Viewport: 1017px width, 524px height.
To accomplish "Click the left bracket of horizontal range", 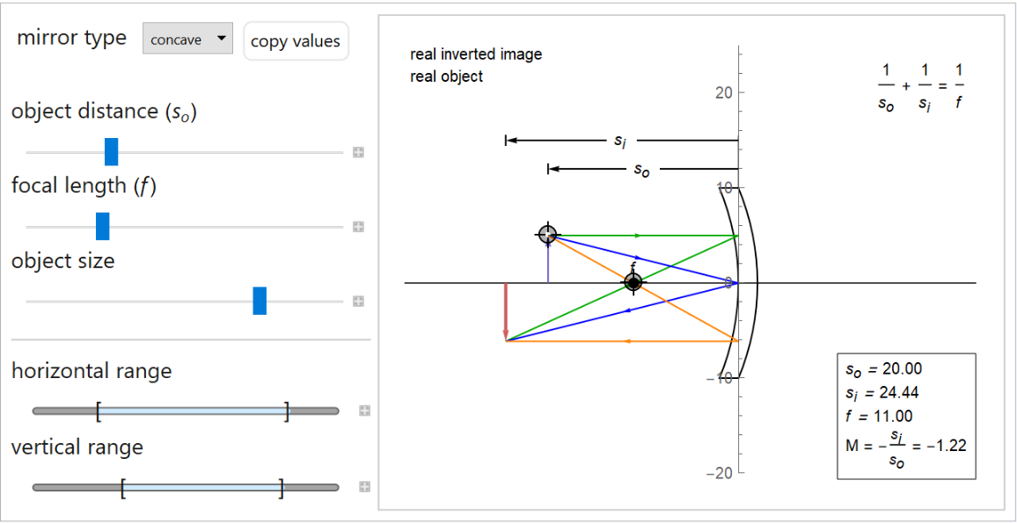I will 99,411.
